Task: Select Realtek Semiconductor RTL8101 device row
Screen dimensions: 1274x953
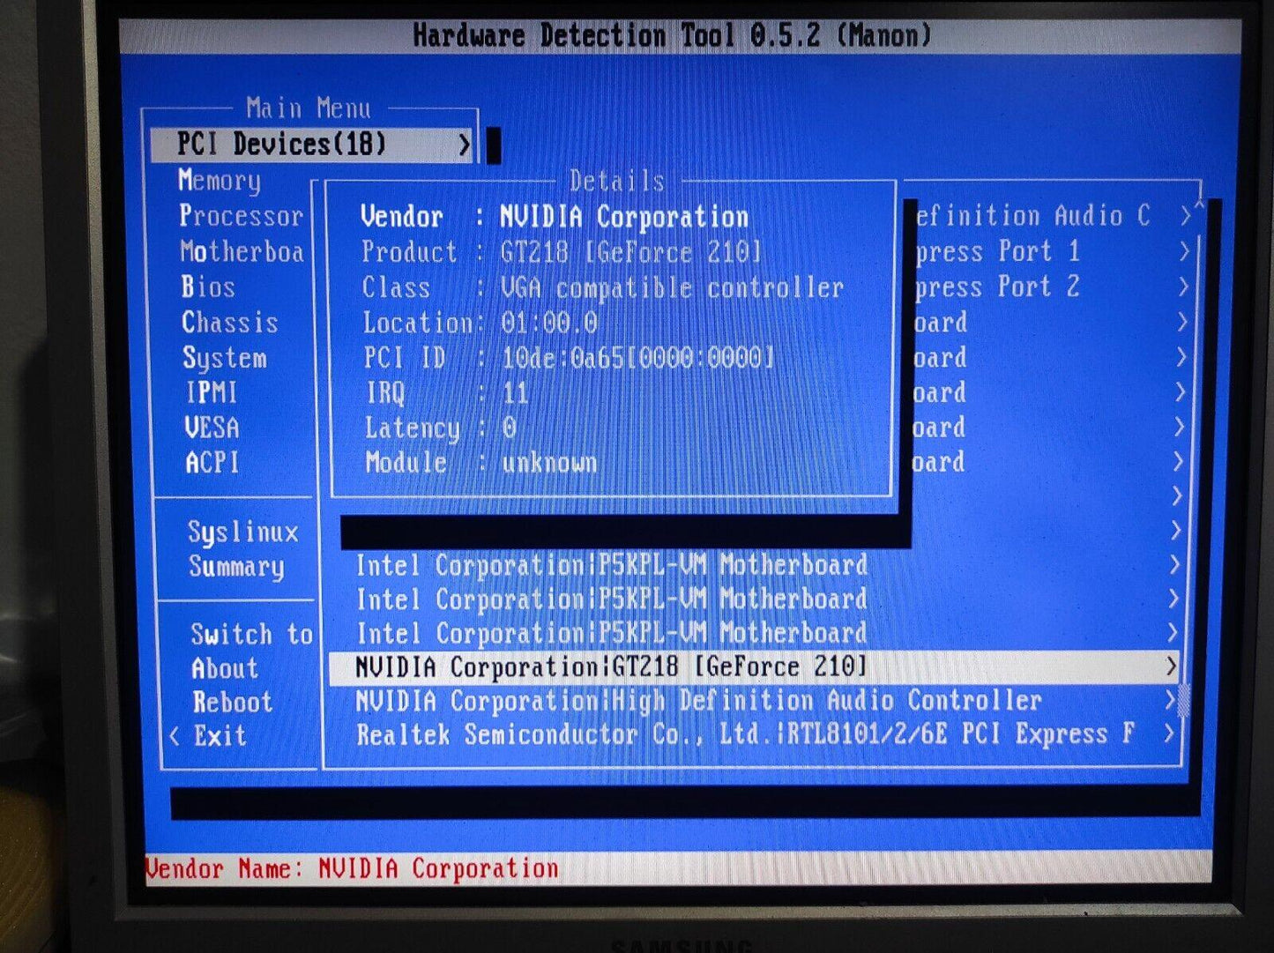Action: click(x=744, y=735)
